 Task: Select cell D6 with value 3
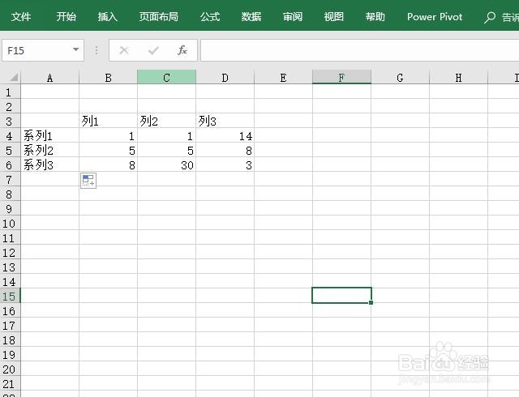[225, 164]
